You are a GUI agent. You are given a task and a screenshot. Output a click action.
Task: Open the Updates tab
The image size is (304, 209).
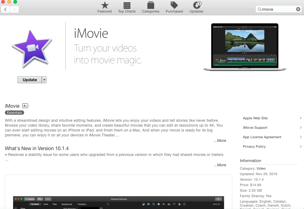pos(196,7)
